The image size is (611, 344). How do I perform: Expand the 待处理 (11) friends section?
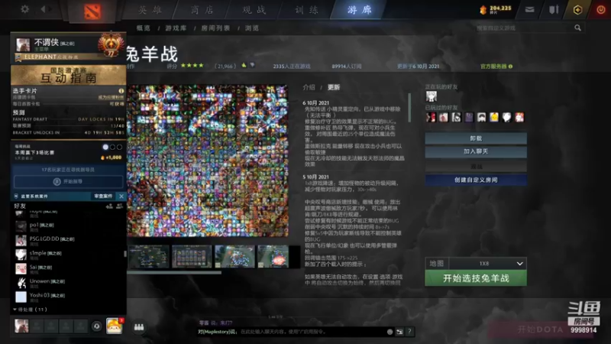[31, 310]
